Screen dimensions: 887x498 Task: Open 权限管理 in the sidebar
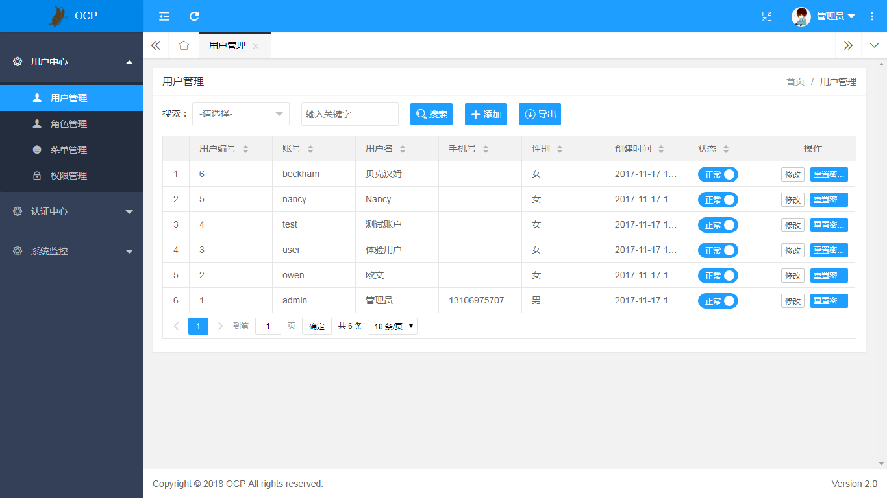pyautogui.click(x=71, y=176)
